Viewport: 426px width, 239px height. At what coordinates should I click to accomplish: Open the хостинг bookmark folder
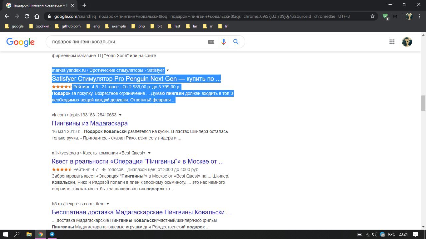tap(39, 26)
